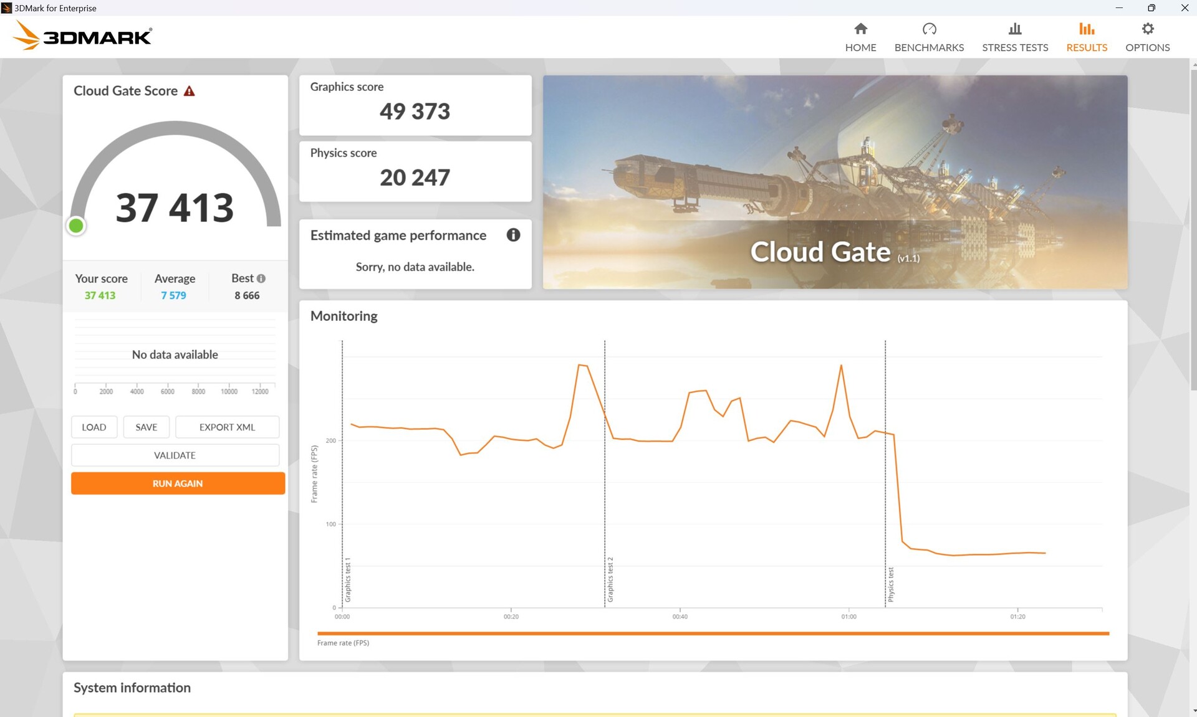Click the Estimated game performance info icon
The image size is (1197, 717).
pos(513,235)
